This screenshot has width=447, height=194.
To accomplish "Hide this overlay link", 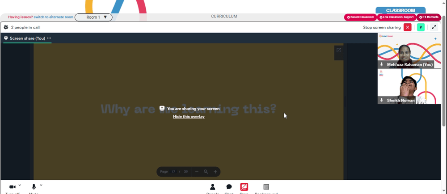I will coord(189,117).
